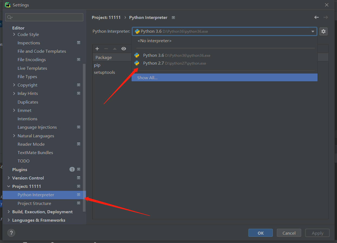Open Live Templates settings
This screenshot has width=337, height=243.
click(x=32, y=68)
